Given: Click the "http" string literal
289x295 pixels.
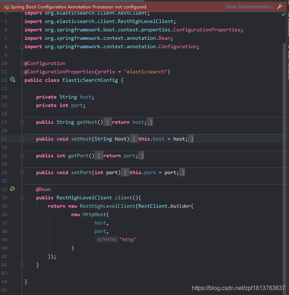Looking at the screenshot, I should pyautogui.click(x=128, y=240).
